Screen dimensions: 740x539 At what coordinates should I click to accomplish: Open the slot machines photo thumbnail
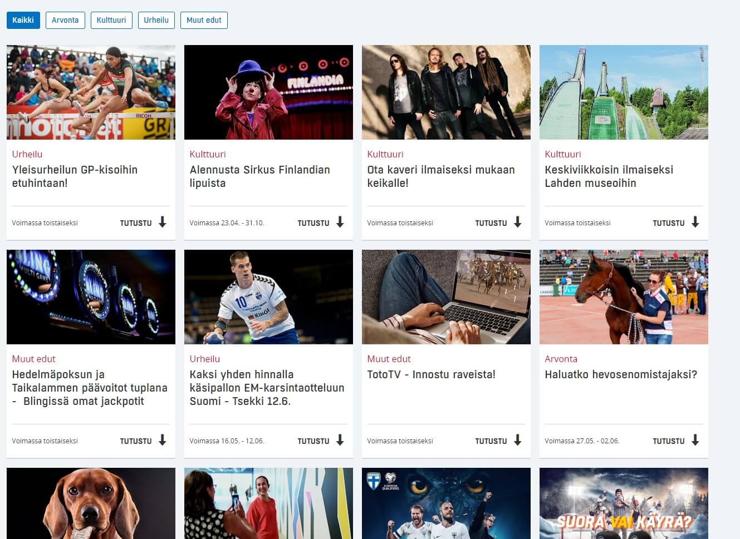pyautogui.click(x=91, y=297)
